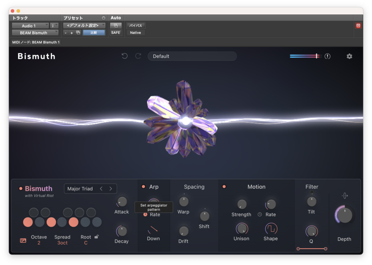The image size is (372, 265).
Task: Open the Audio 1 track selector
Action: [x=31, y=26]
